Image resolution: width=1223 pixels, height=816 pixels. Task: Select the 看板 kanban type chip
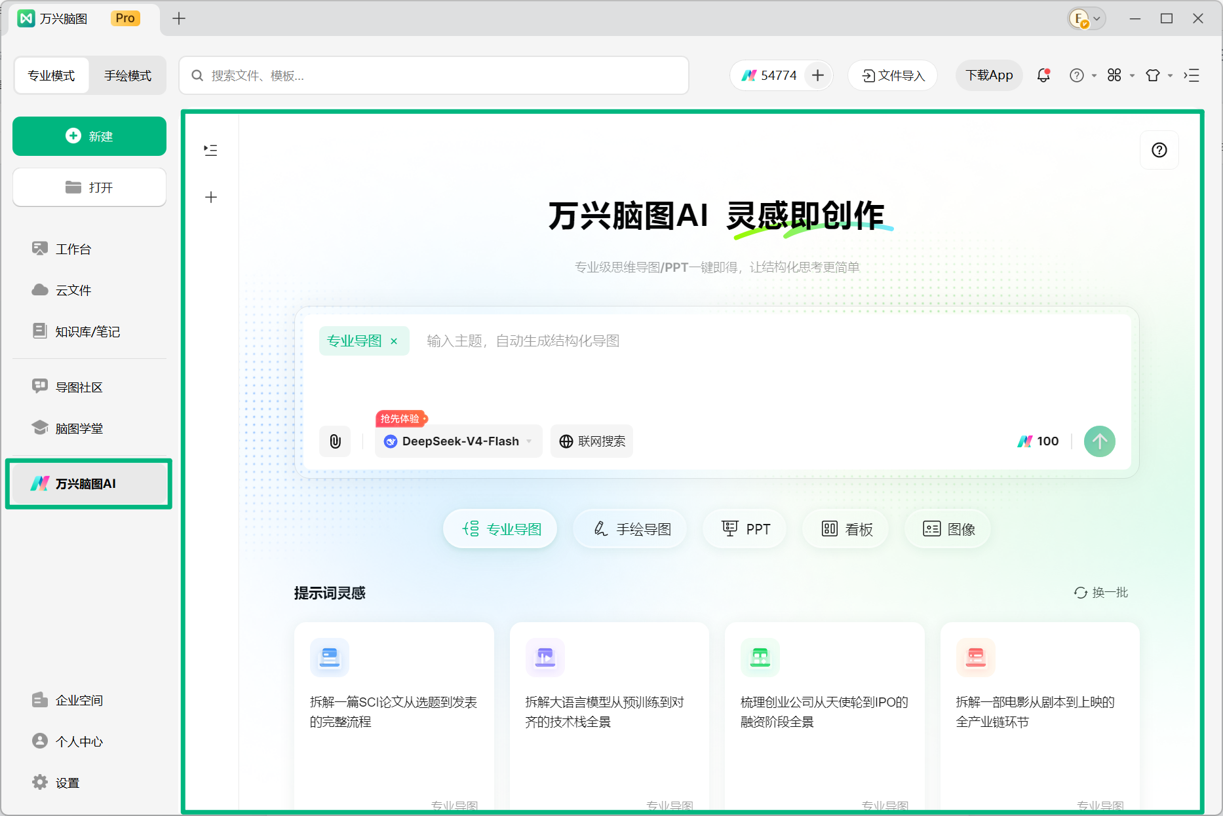point(845,529)
